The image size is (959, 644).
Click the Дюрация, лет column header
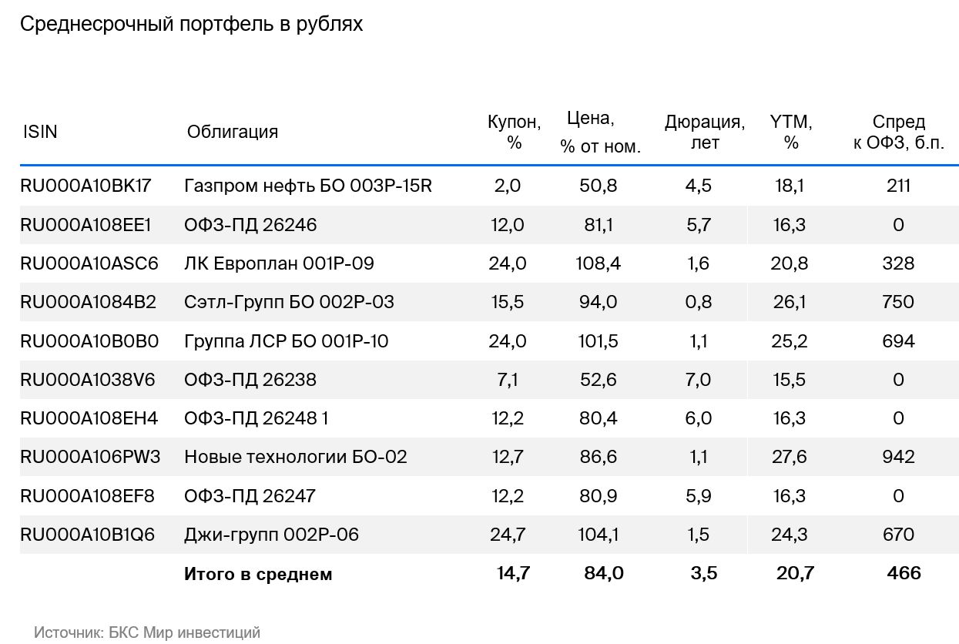705,132
